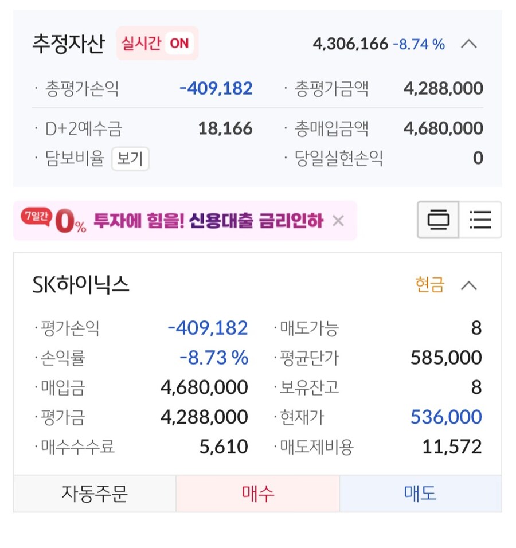Dismiss the 신용대출 promotional banner
This screenshot has width=516, height=548.
tap(338, 220)
